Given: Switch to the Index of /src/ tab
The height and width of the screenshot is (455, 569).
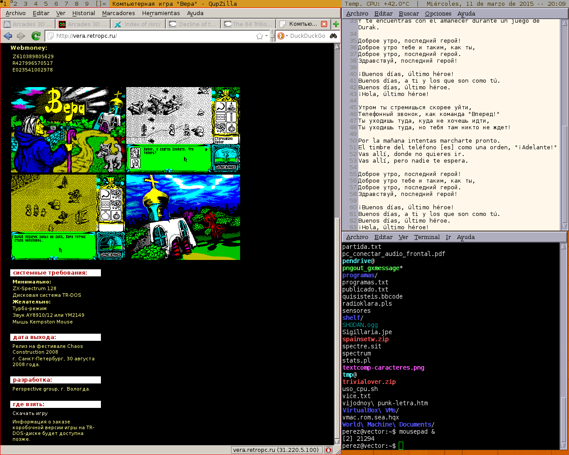Looking at the screenshot, I should [x=137, y=24].
